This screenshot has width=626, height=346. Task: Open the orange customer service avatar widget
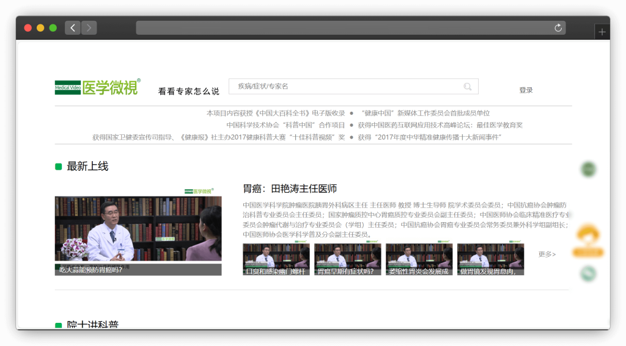pos(588,241)
